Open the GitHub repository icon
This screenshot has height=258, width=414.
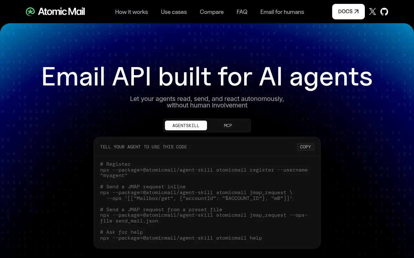tap(384, 12)
